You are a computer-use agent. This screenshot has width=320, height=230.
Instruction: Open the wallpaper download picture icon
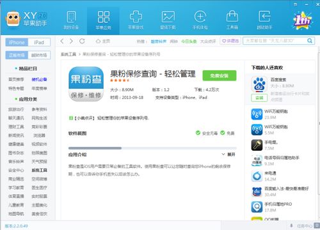point(168,17)
